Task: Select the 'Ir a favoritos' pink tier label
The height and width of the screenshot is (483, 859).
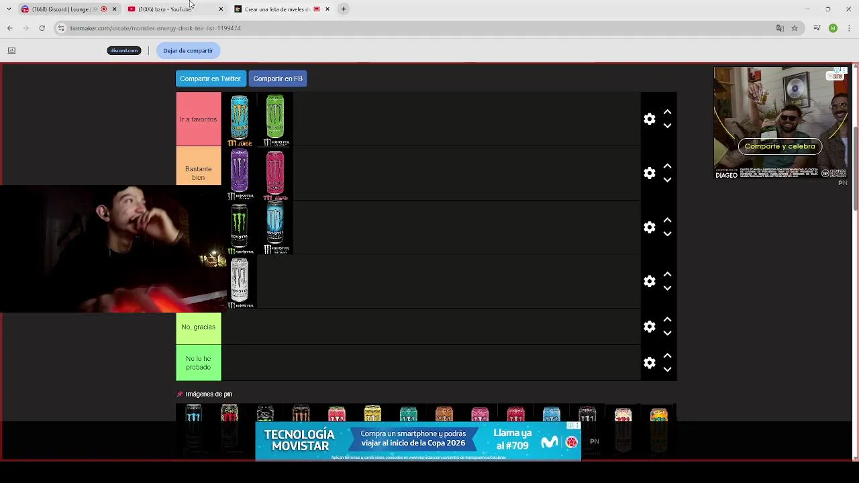Action: (198, 119)
